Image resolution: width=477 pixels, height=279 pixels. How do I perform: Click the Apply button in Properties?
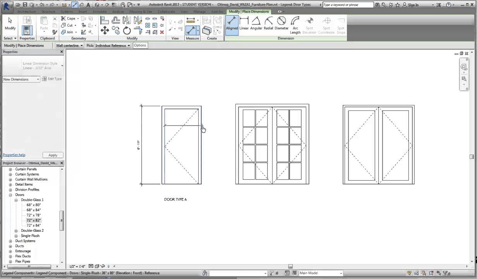[53, 155]
